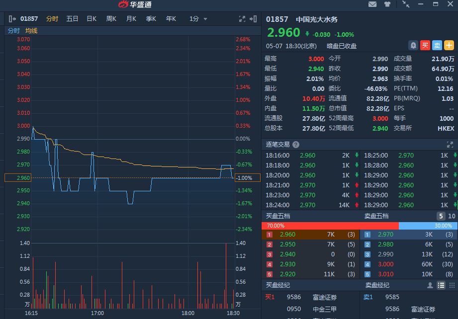Click ask level 5 price 3.010
The image size is (458, 319).
385,274
